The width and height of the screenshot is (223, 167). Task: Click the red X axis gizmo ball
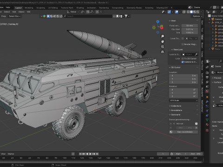click(x=162, y=28)
